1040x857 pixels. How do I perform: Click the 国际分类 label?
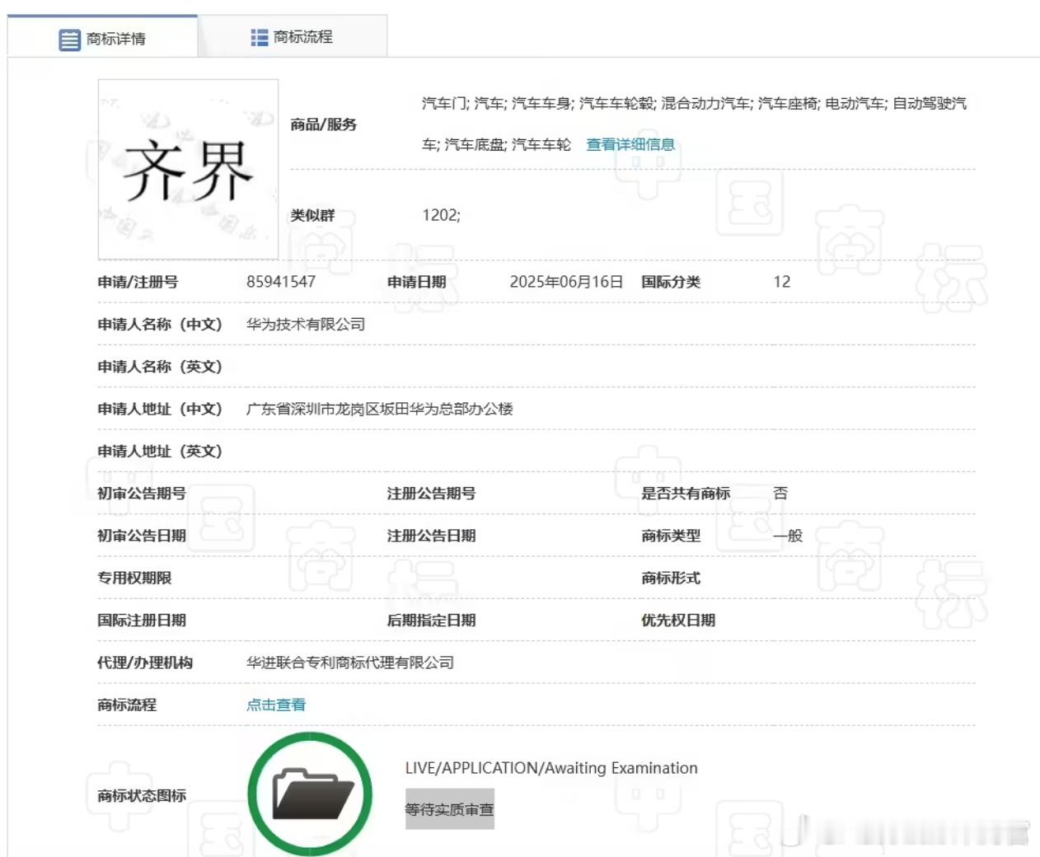671,282
